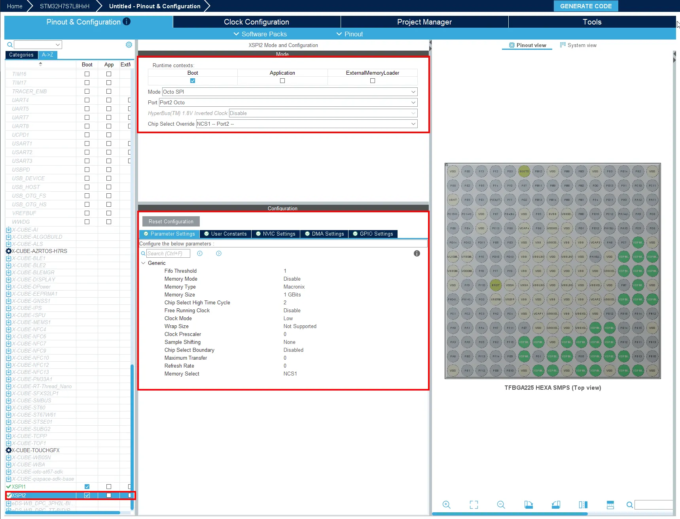
Task: Fit the chip to the window
Action: click(x=474, y=505)
